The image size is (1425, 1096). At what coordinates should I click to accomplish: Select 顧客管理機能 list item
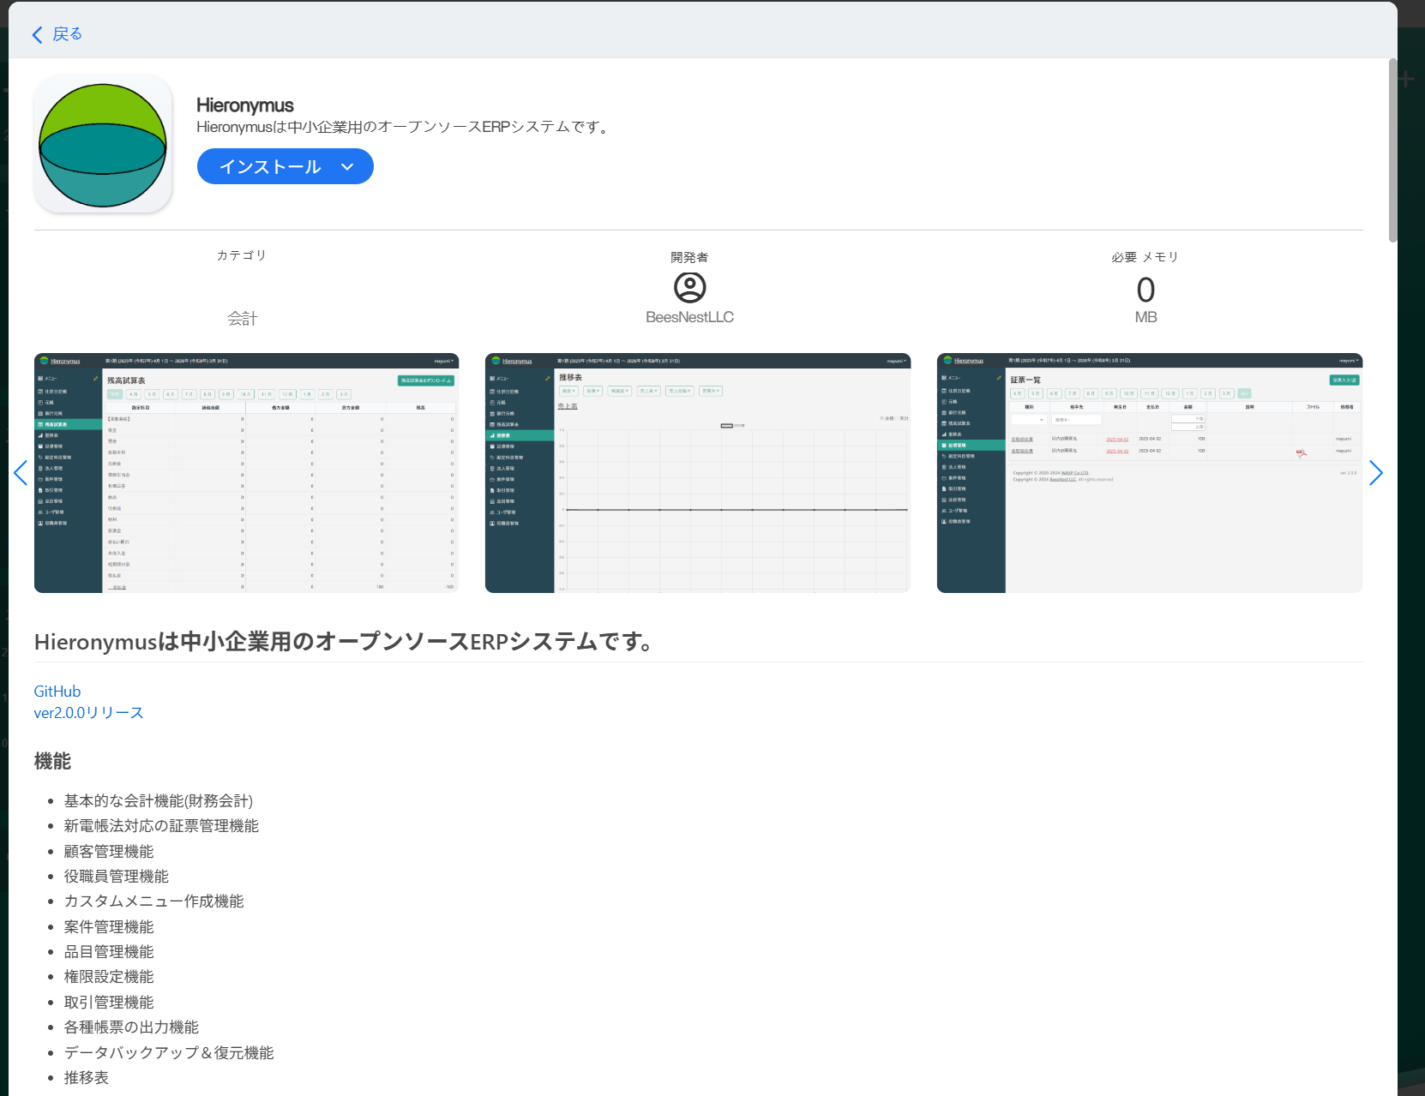point(109,852)
